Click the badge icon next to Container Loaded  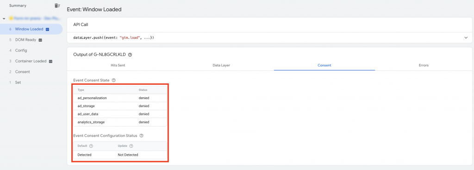coord(50,61)
